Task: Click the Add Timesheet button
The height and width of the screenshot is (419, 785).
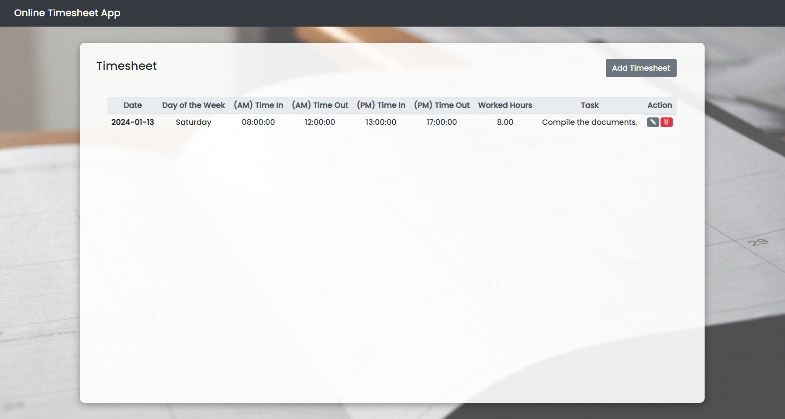Action: click(x=641, y=68)
